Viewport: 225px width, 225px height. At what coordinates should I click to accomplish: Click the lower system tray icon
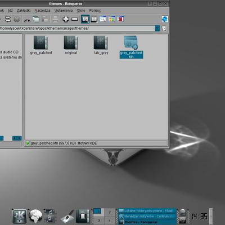(x=182, y=220)
